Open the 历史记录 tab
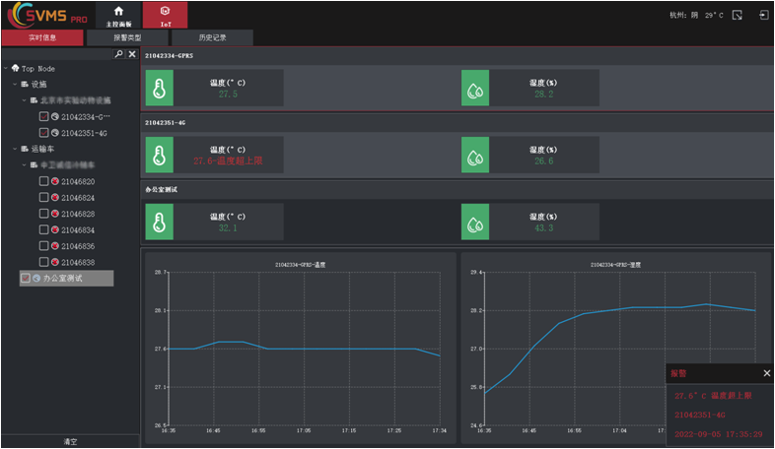Viewport: 775px width, 449px height. coord(212,37)
